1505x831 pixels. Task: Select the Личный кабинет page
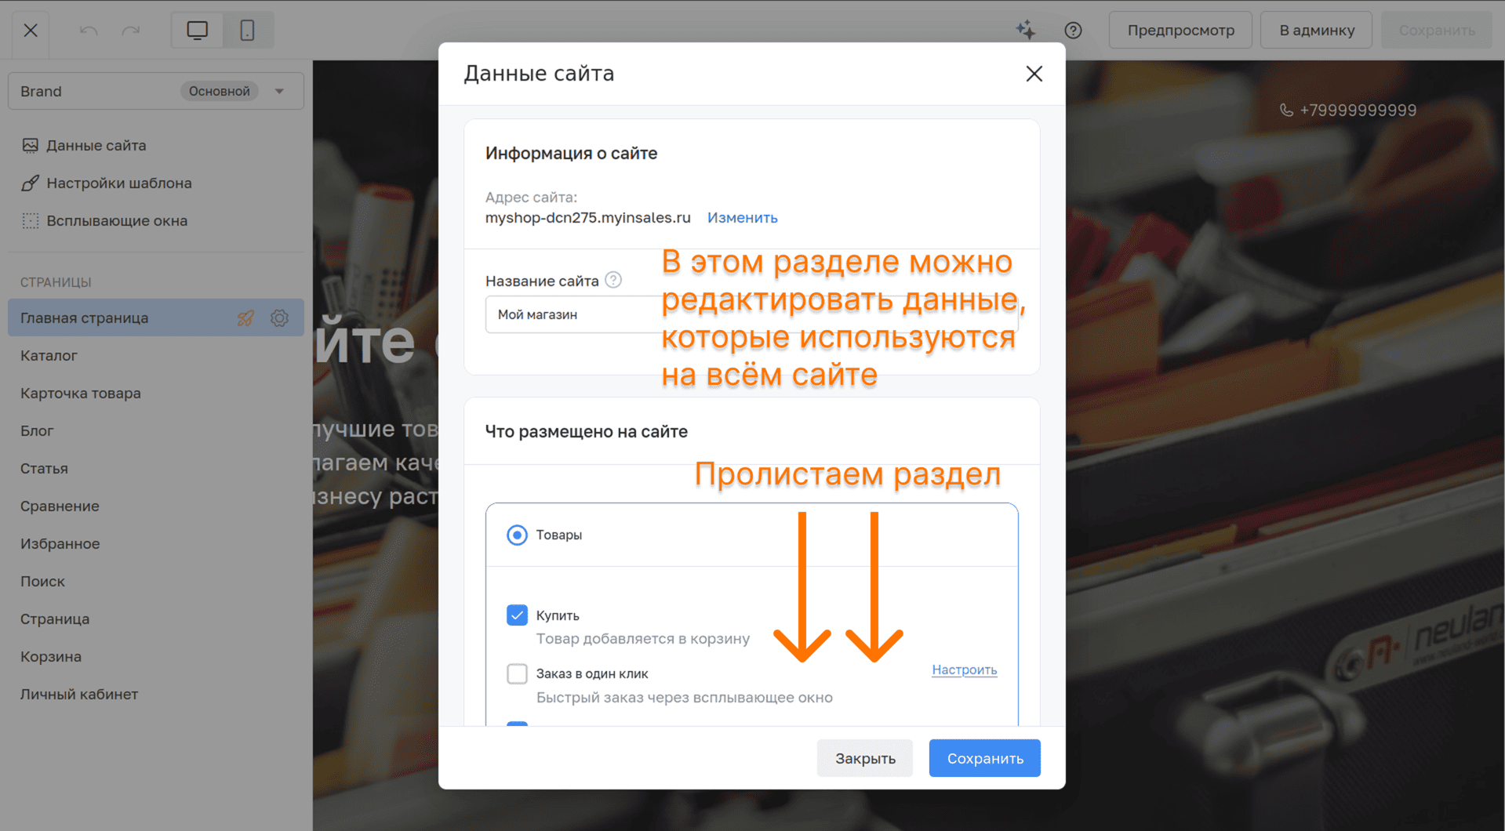tap(156, 694)
